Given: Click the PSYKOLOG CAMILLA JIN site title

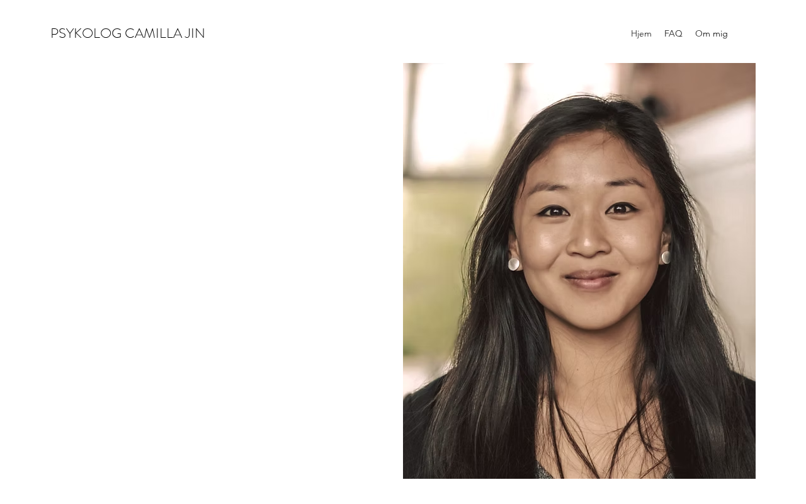Looking at the screenshot, I should (128, 33).
